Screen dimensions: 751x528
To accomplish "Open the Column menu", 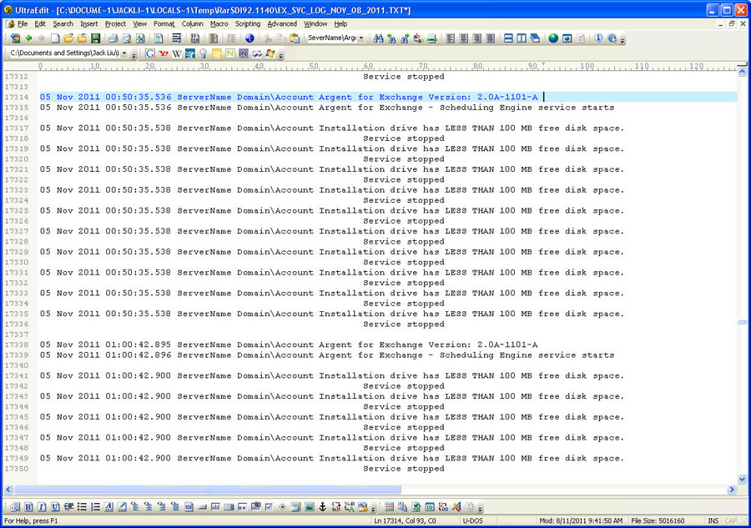I will [x=192, y=24].
